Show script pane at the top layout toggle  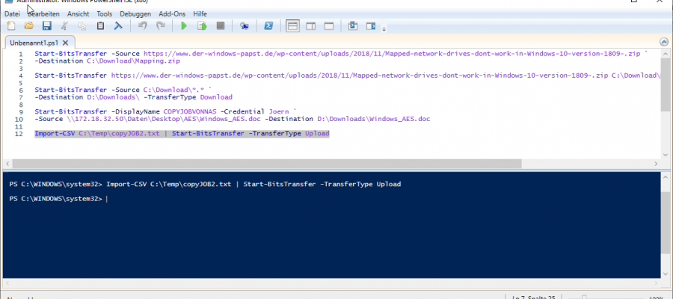click(x=292, y=26)
